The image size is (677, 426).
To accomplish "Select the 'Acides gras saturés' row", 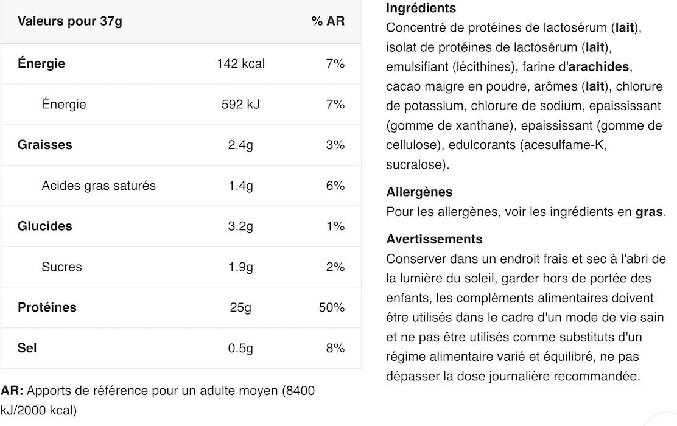I will pyautogui.click(x=181, y=186).
